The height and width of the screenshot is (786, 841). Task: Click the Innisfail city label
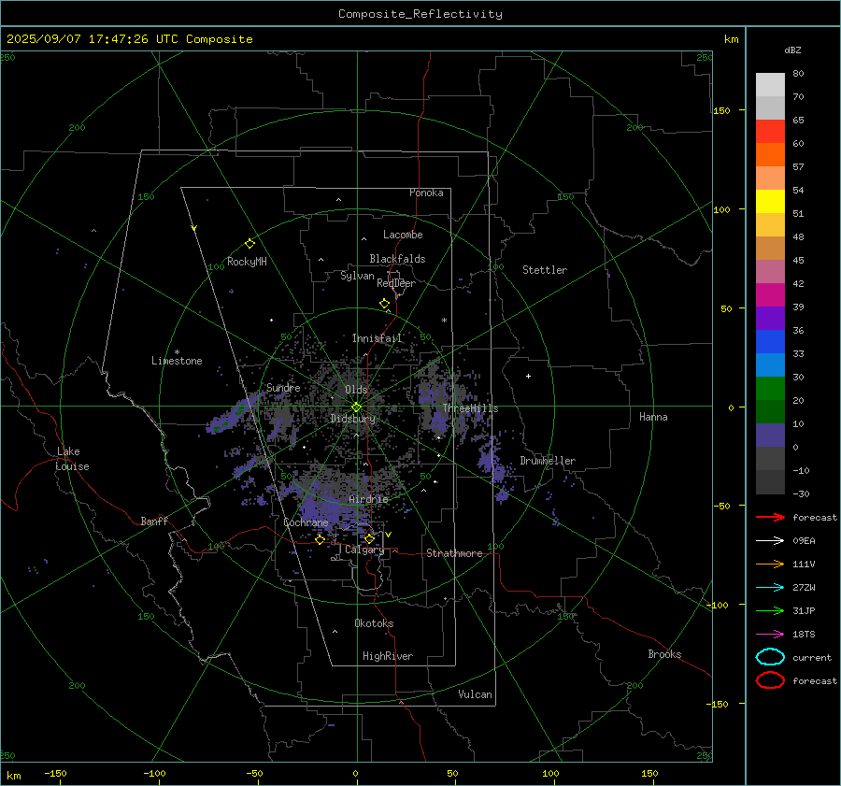click(378, 338)
